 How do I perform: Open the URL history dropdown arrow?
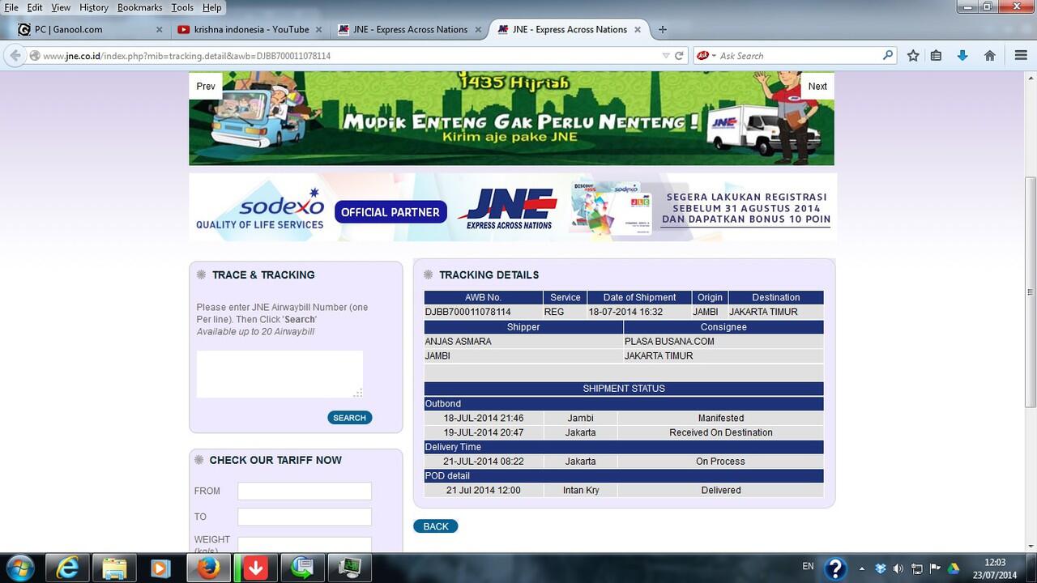[666, 56]
